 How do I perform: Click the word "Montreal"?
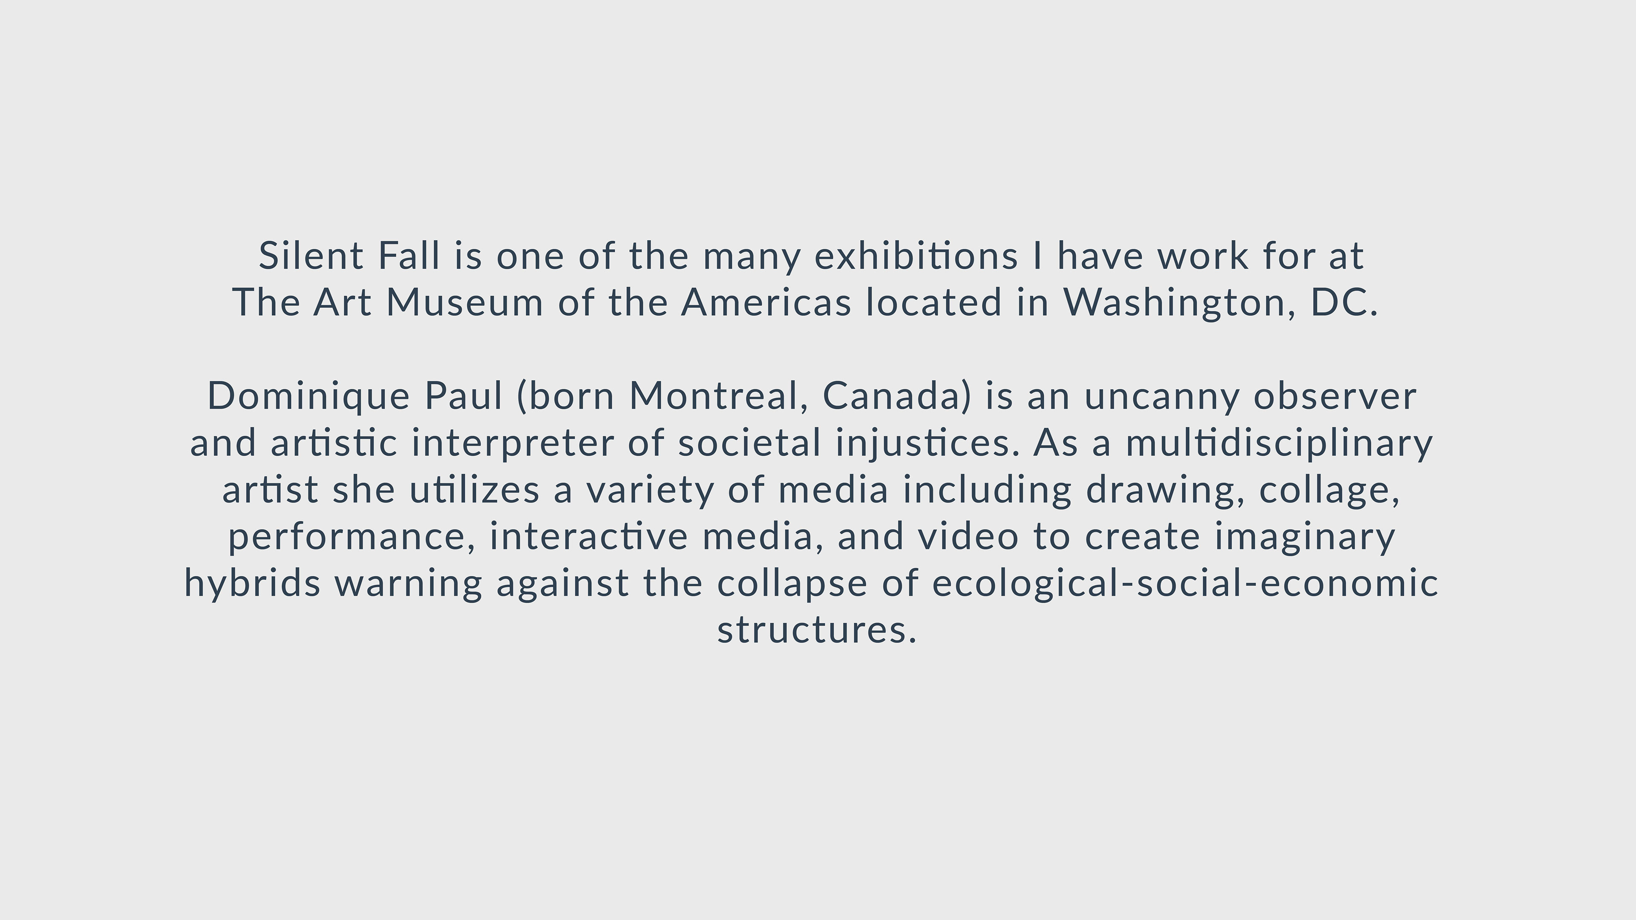pos(713,396)
